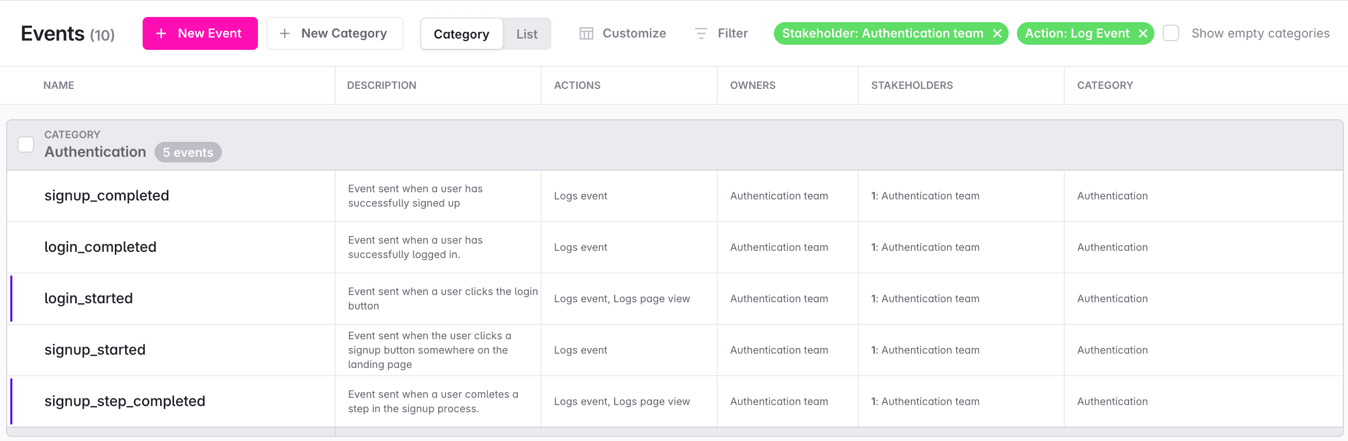Enable Show empty categories checkbox
1348x441 pixels.
[x=1170, y=33]
